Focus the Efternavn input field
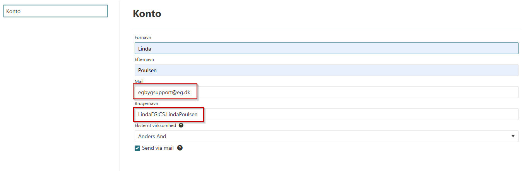This screenshot has height=171, width=522. tap(326, 70)
